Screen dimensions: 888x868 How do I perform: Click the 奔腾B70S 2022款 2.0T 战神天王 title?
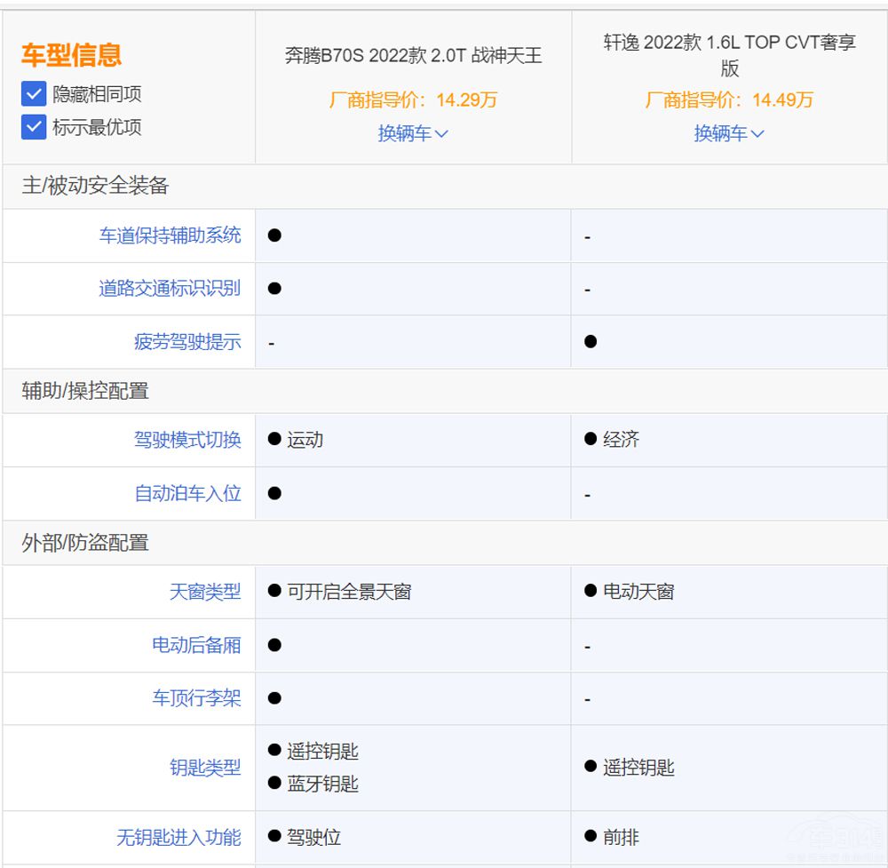tap(413, 56)
